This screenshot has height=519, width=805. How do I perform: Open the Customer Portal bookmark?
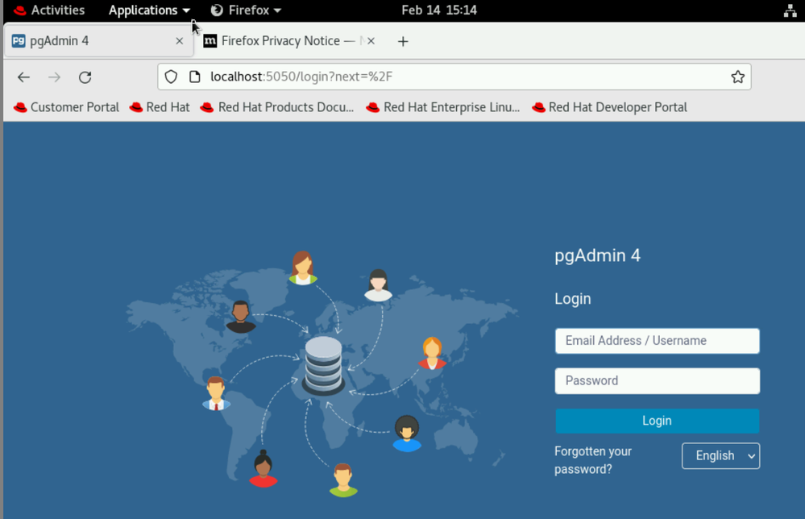(x=67, y=107)
